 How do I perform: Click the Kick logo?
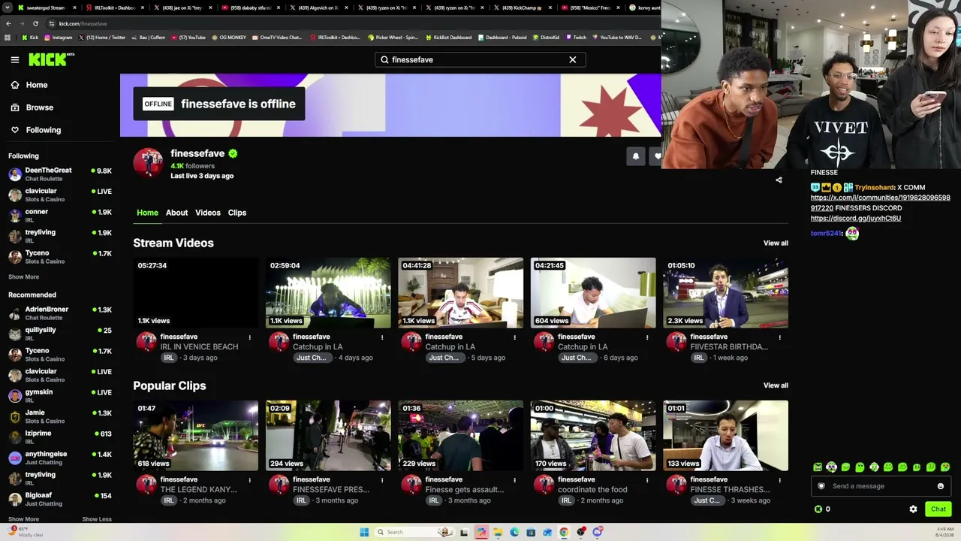point(51,59)
